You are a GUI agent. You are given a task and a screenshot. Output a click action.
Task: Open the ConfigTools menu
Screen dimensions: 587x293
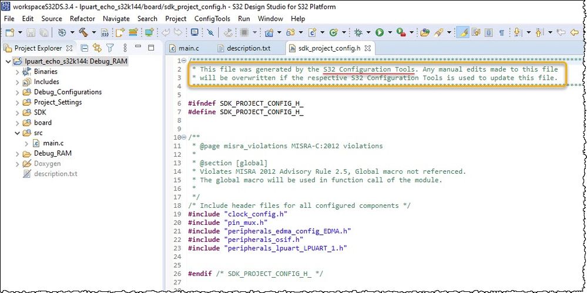(213, 19)
